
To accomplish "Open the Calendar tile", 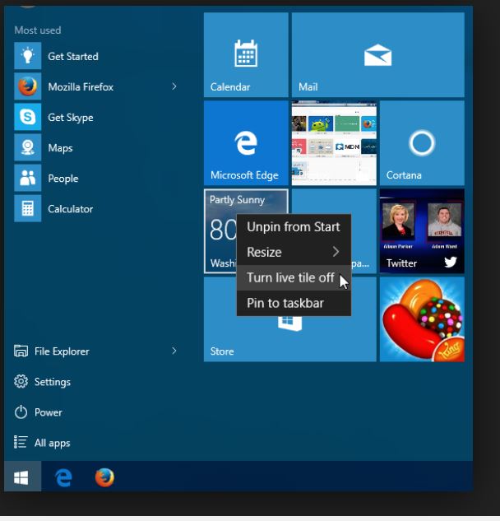I will click(246, 55).
